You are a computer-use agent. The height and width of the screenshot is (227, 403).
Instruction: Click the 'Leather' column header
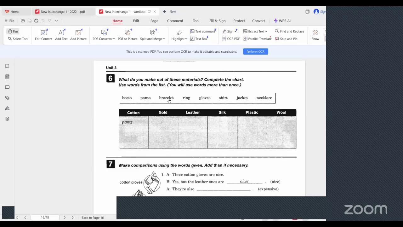tap(193, 113)
